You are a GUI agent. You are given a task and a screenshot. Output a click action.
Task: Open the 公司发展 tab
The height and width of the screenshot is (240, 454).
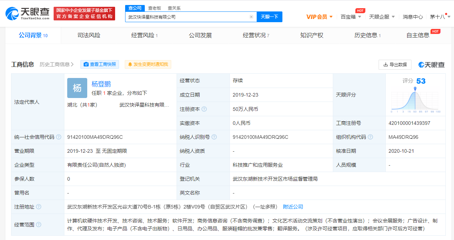pos(200,35)
